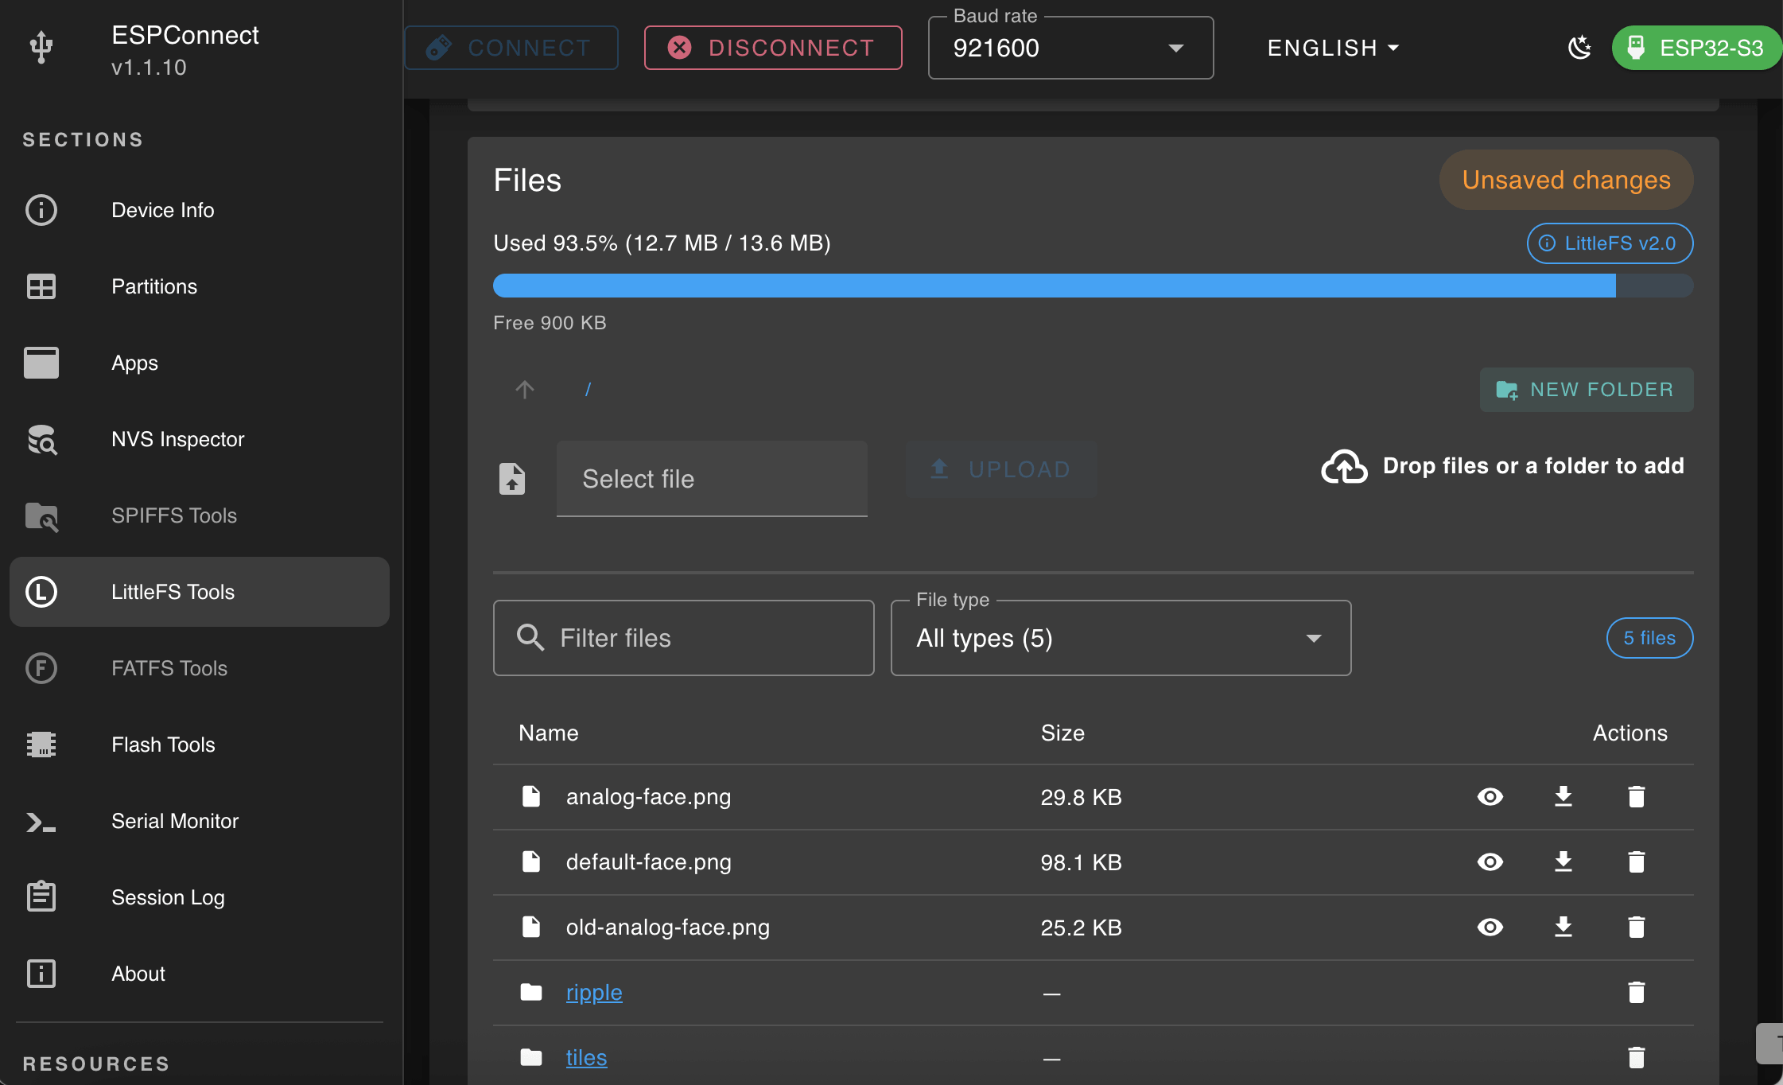Click the NVS Inspector sidebar icon
Image resolution: width=1783 pixels, height=1085 pixels.
(x=41, y=439)
